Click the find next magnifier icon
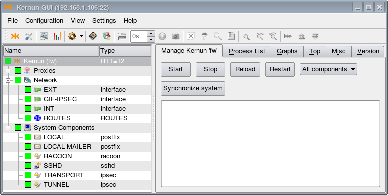 coord(260,36)
